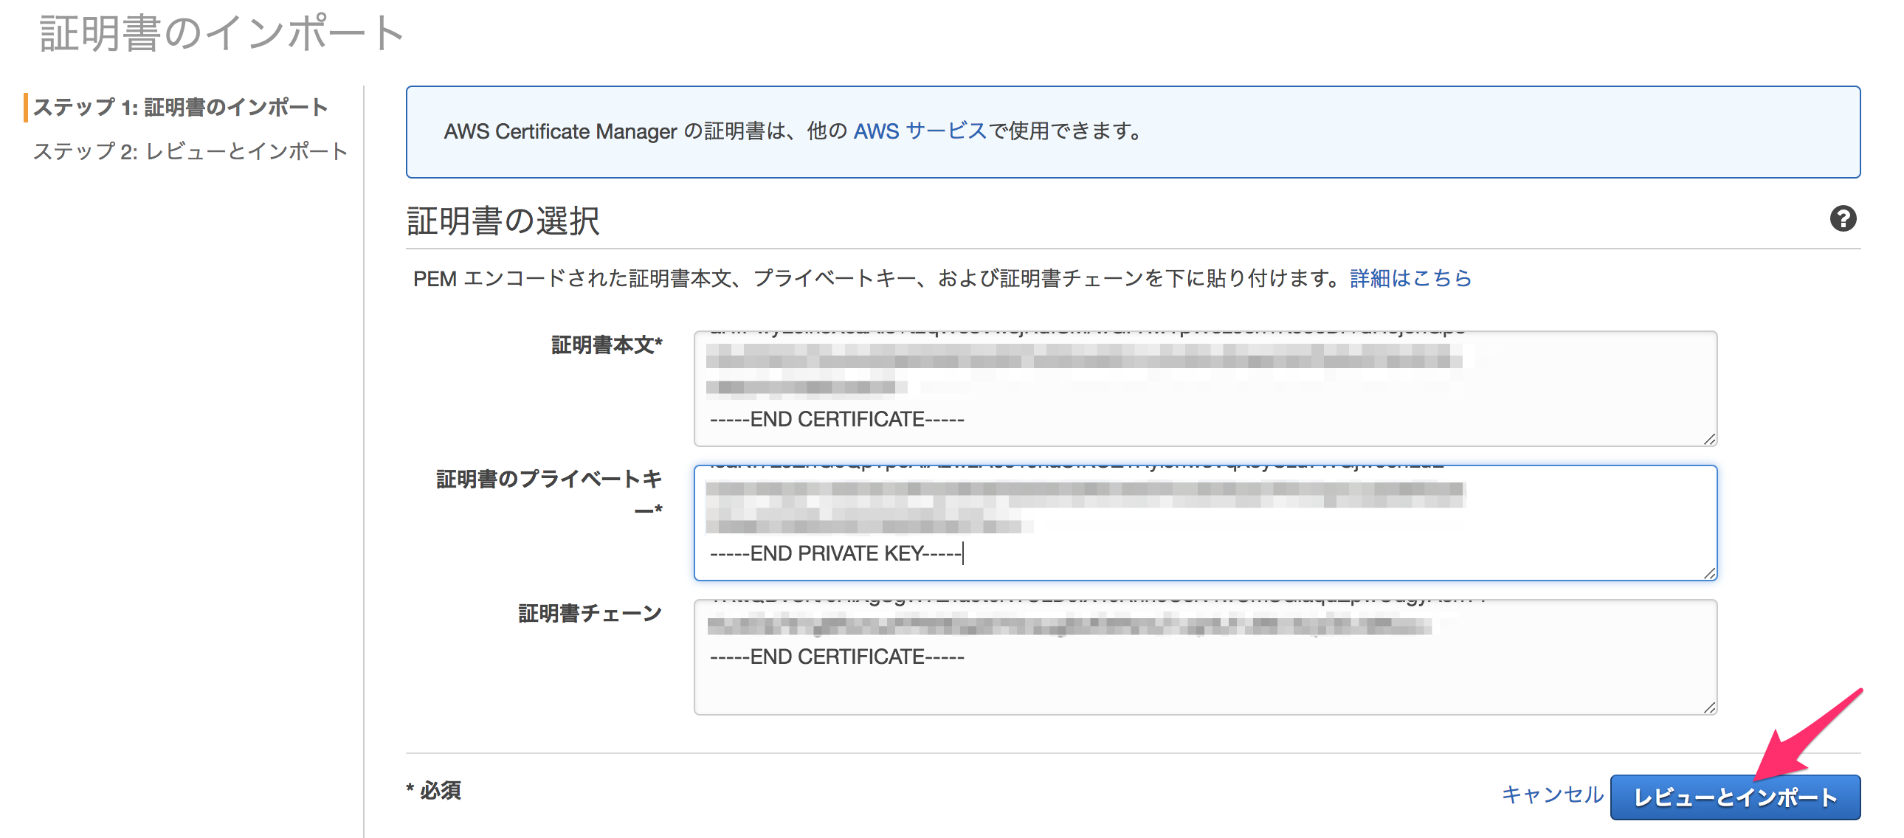Select ステップ 1: 証明書のインポート in sidebar
The width and height of the screenshot is (1904, 838).
click(x=180, y=107)
